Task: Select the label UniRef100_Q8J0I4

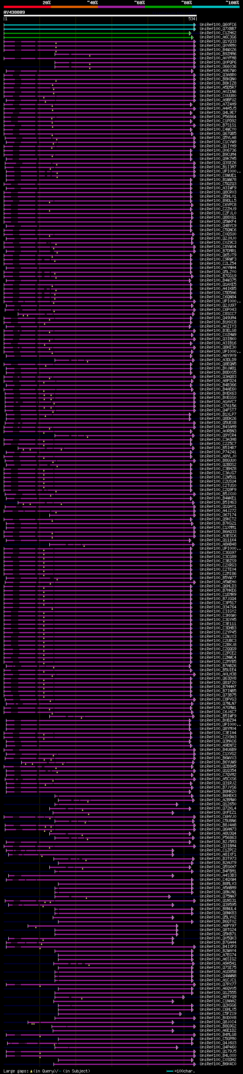Action: 218,1022
